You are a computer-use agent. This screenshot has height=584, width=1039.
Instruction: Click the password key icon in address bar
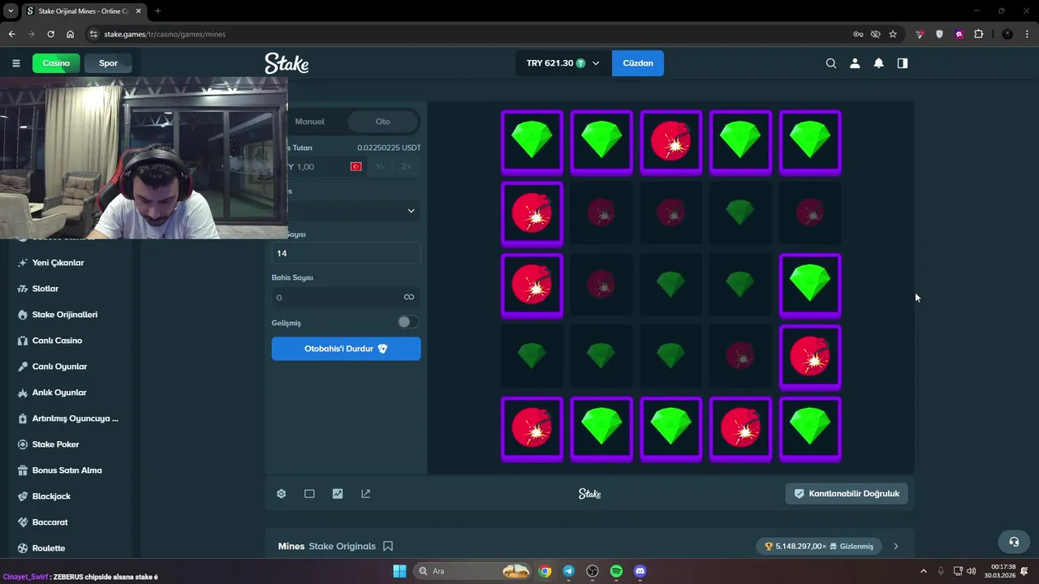tap(858, 34)
